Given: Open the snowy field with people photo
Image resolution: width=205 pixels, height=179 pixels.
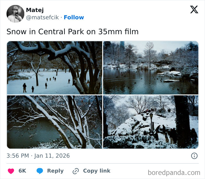Looking at the screenshot, I should pyautogui.click(x=54, y=68).
